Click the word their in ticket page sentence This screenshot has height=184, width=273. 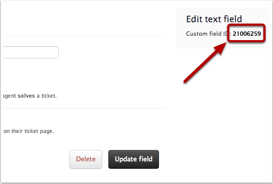pos(17,131)
